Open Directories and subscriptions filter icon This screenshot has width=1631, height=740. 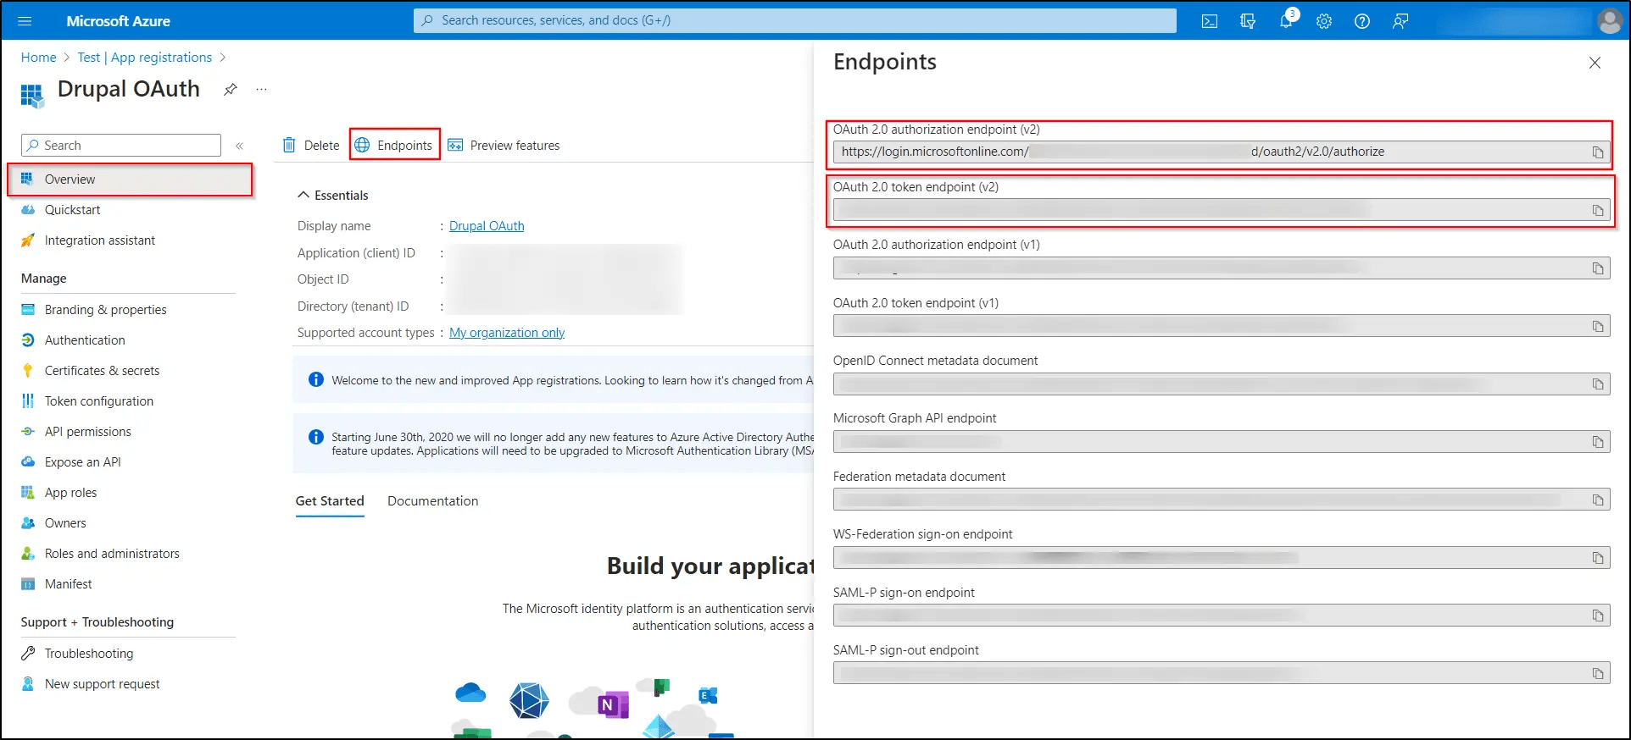tap(1248, 21)
